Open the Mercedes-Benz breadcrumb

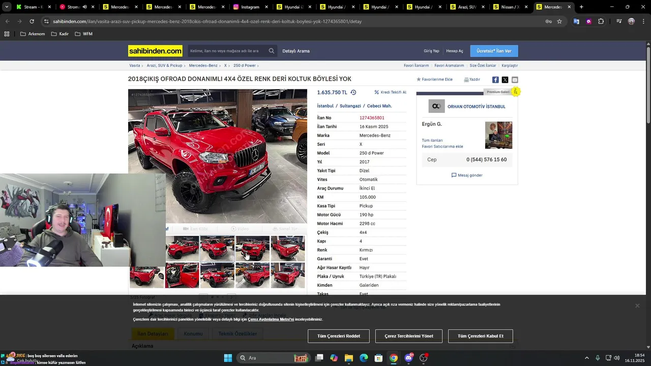(x=203, y=66)
